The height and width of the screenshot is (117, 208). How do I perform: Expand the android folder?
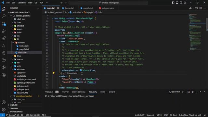click(12, 26)
